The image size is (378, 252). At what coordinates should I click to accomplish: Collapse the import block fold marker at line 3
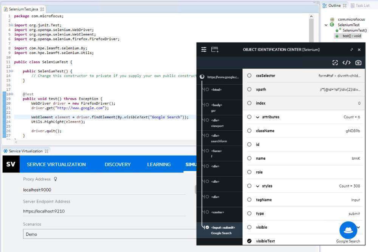coord(12,25)
